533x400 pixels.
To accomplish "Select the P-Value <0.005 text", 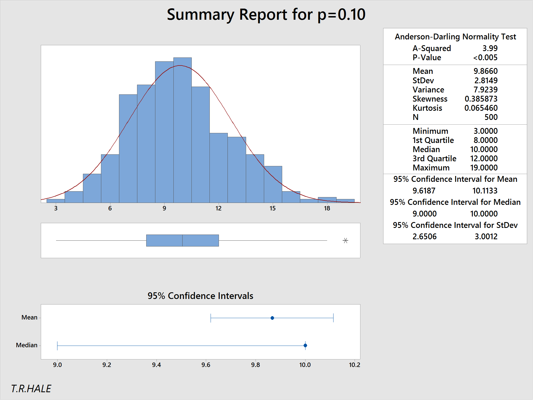I will coord(485,57).
